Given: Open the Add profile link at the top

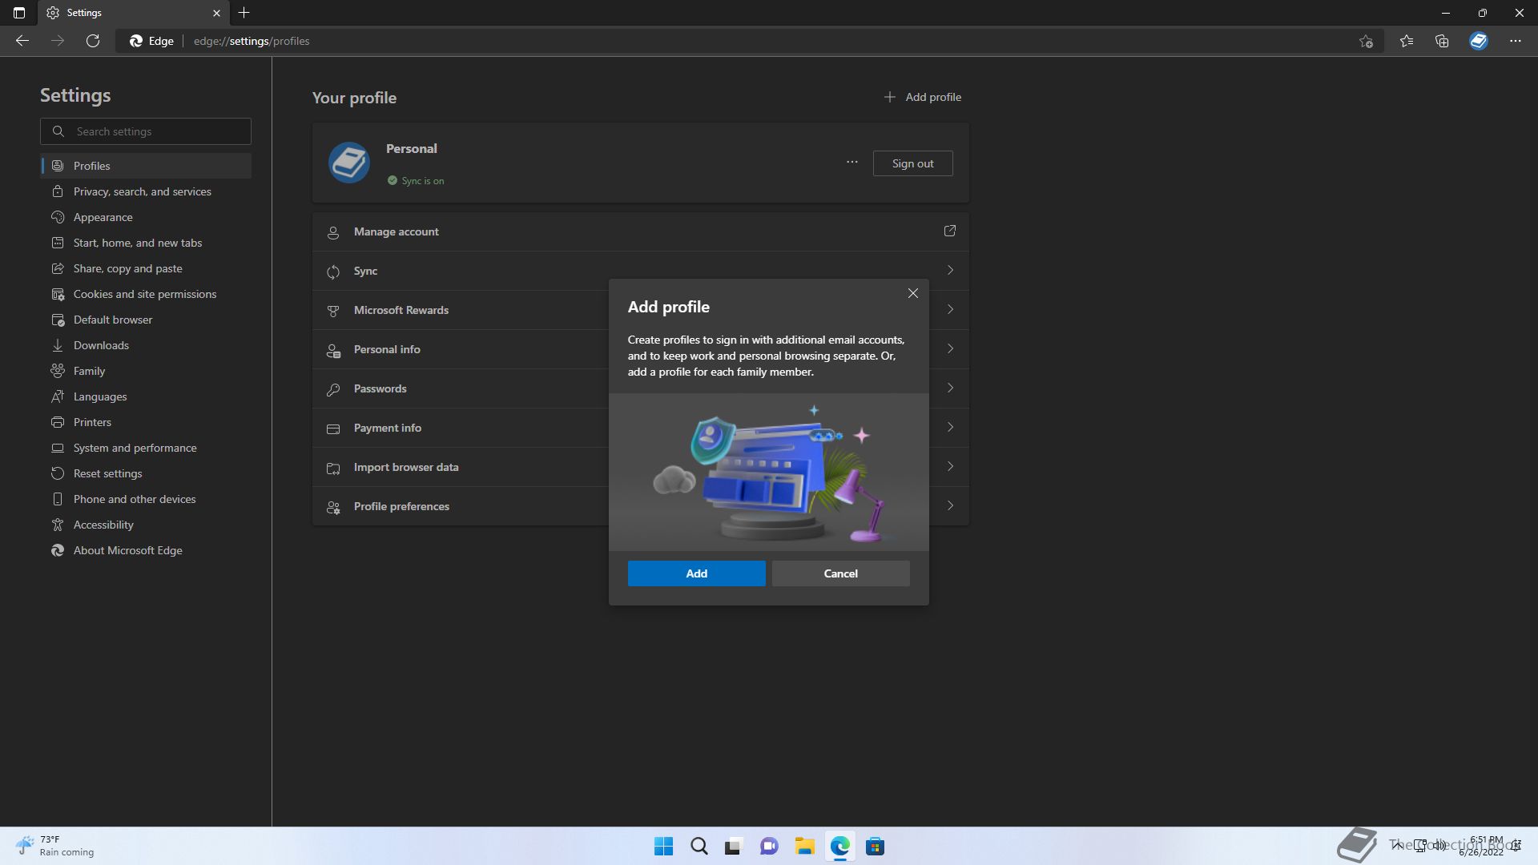Looking at the screenshot, I should (x=922, y=97).
